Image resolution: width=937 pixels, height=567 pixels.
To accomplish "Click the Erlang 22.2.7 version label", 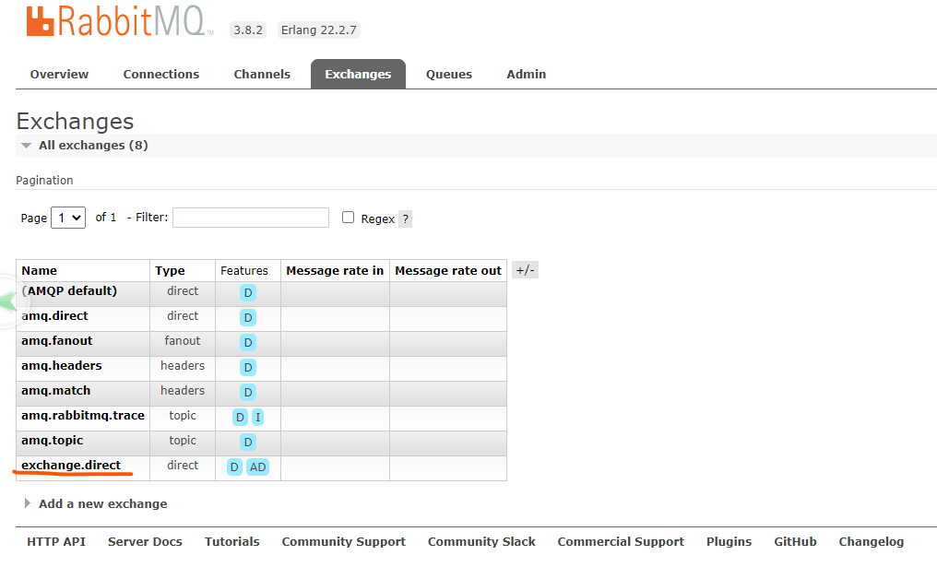I will pos(319,30).
